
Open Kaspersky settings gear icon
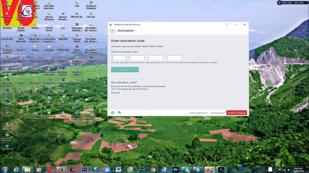coord(112,113)
